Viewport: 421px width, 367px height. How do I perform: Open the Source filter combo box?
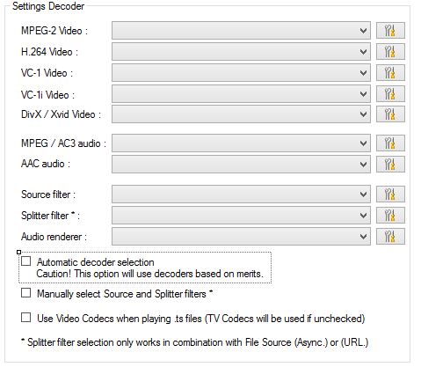[241, 194]
